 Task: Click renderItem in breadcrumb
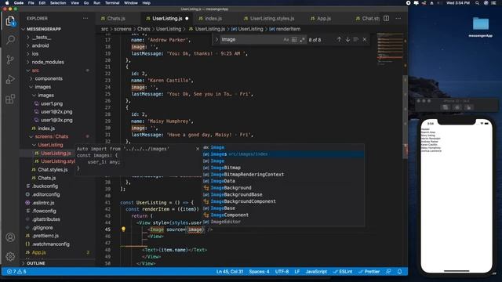pyautogui.click(x=288, y=29)
